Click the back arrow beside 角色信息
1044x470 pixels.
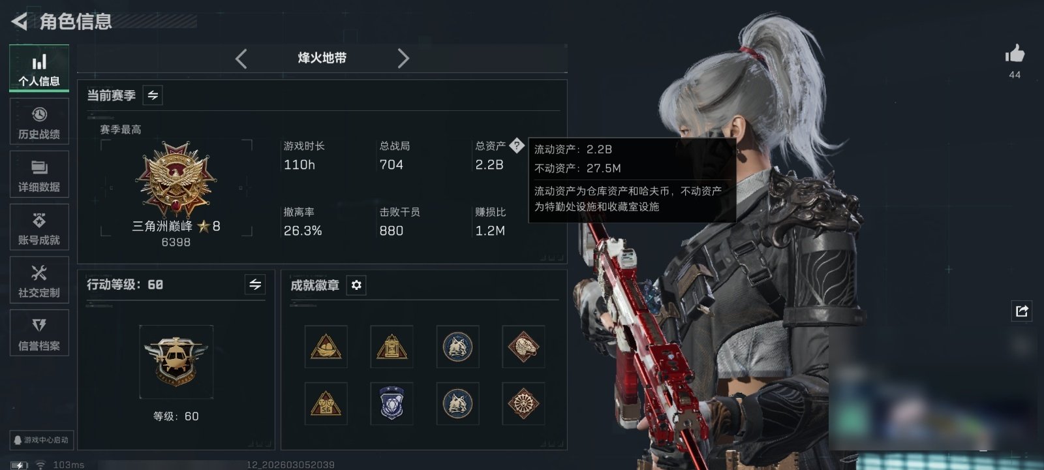[19, 22]
